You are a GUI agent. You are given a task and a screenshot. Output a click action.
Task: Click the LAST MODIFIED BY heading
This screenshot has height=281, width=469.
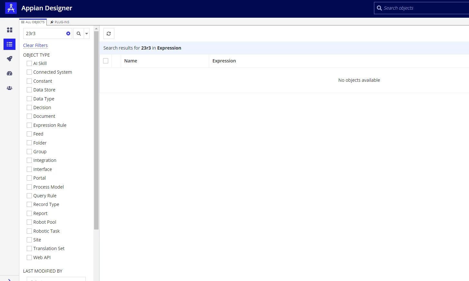click(x=43, y=271)
